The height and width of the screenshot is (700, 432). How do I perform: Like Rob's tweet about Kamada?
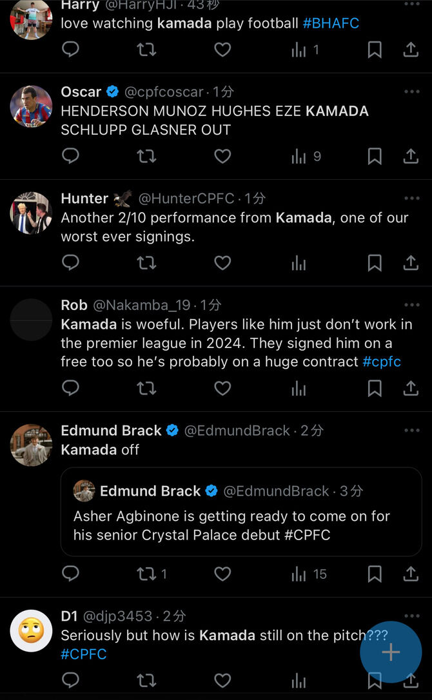[222, 387]
